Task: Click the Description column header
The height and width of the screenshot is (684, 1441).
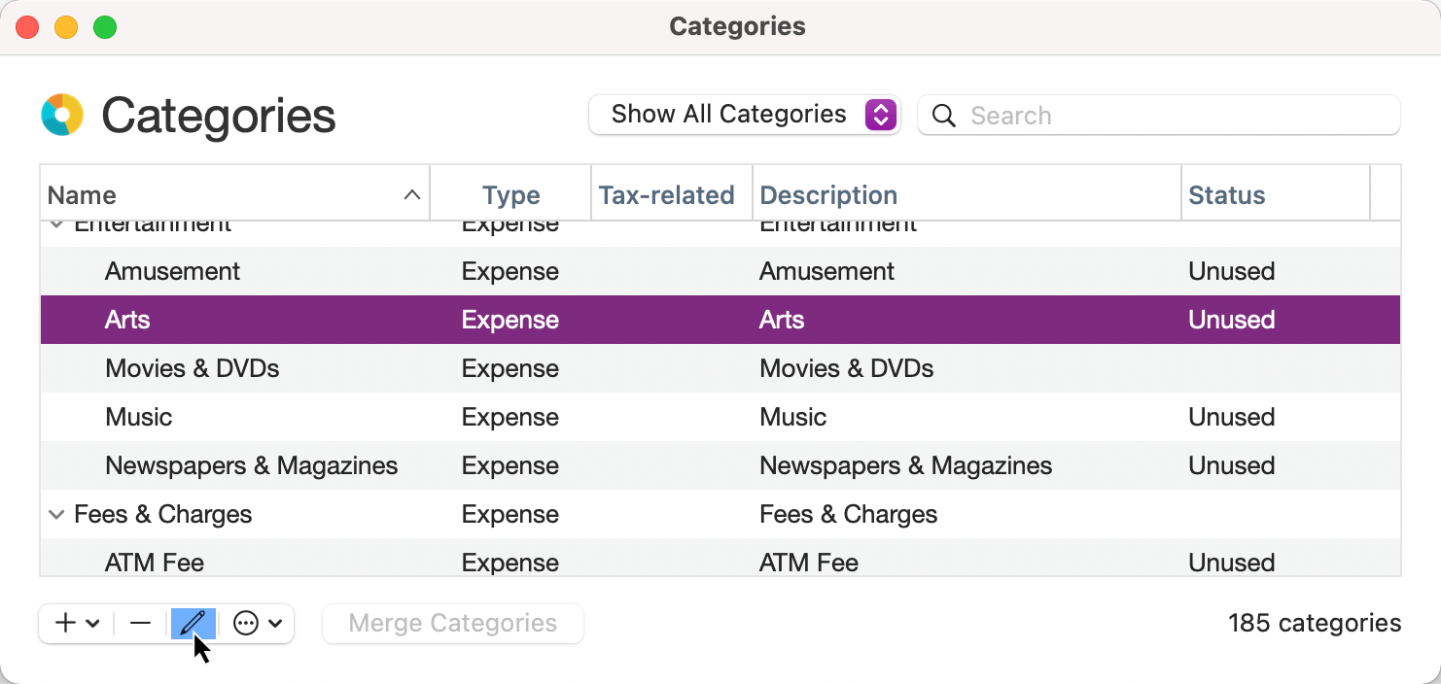Action: coord(828,195)
